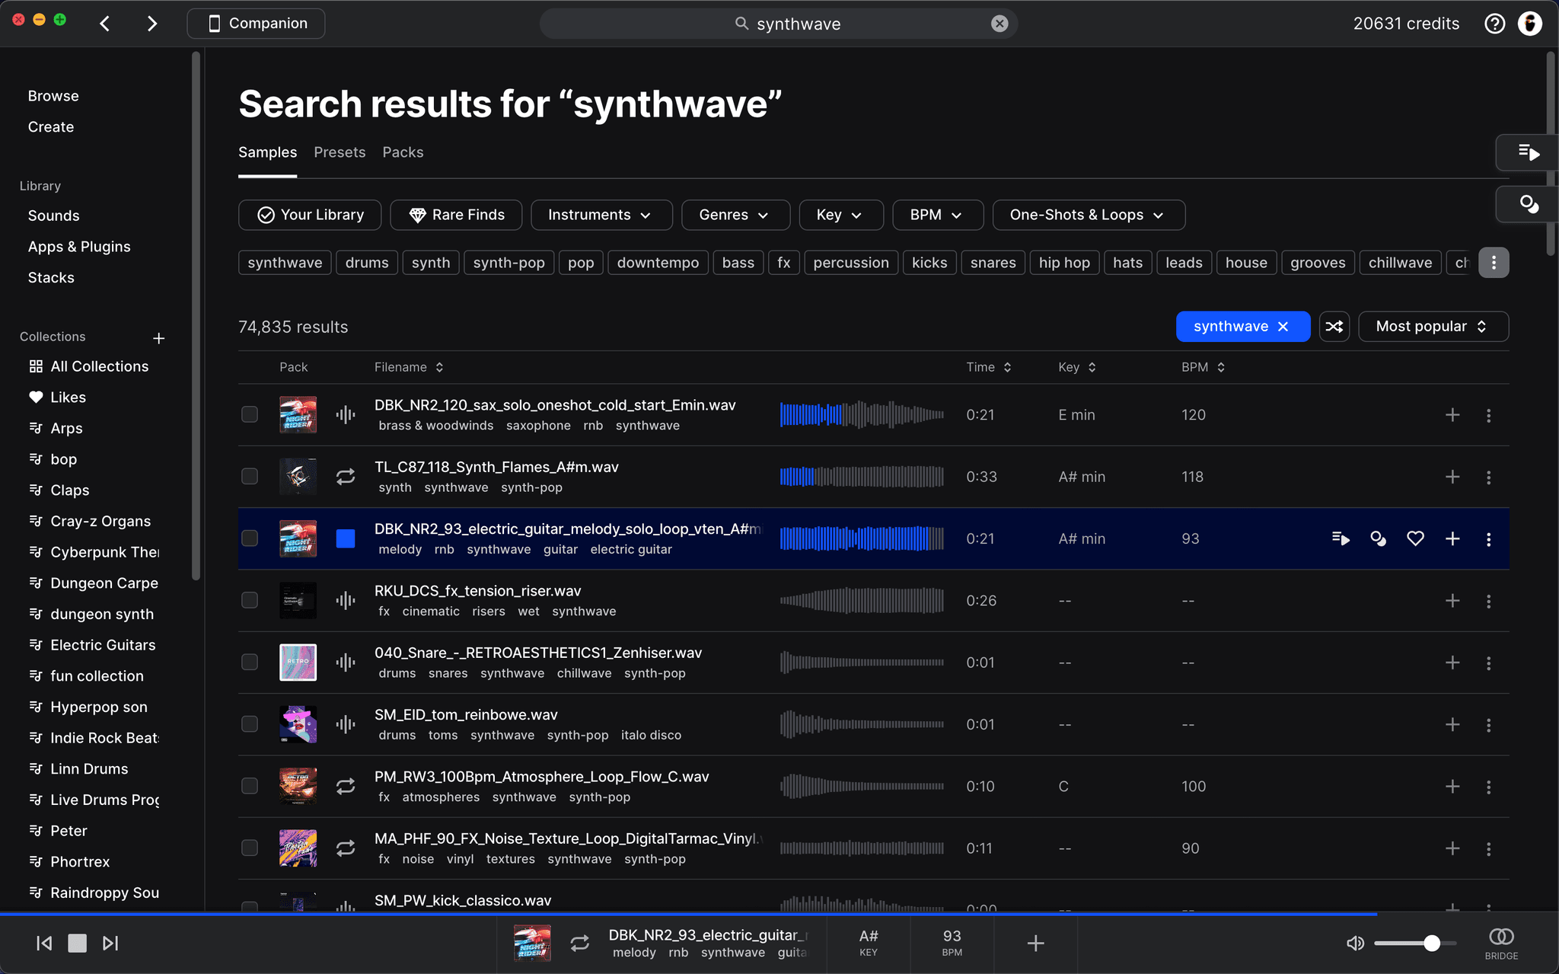Tick the checkbox for Noise Texture Loop
This screenshot has height=974, width=1559.
click(250, 848)
